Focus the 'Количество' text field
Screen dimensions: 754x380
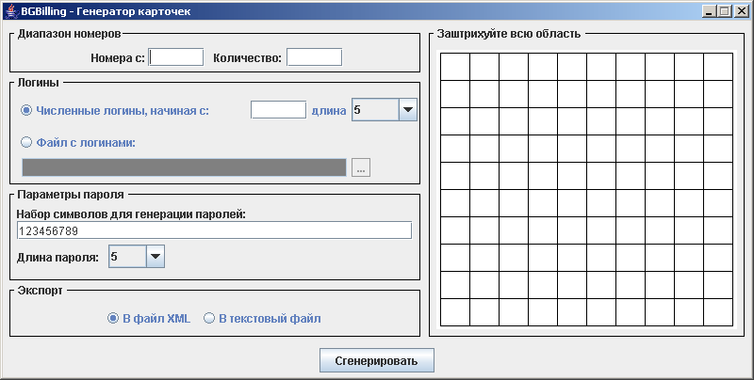point(314,57)
